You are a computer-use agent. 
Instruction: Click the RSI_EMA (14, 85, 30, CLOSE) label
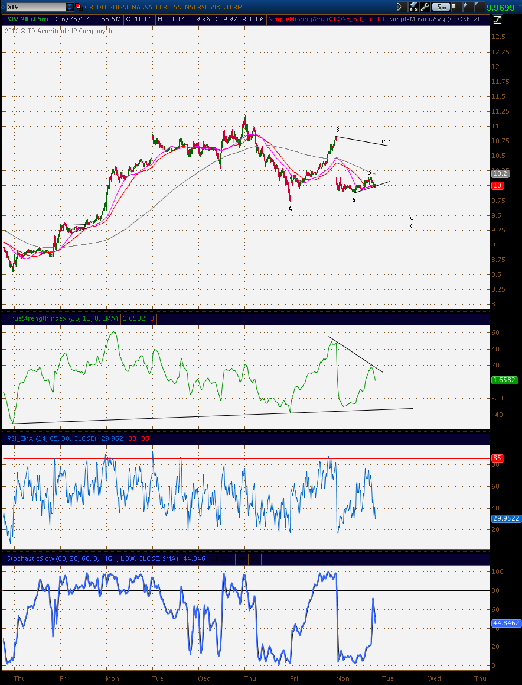click(51, 438)
